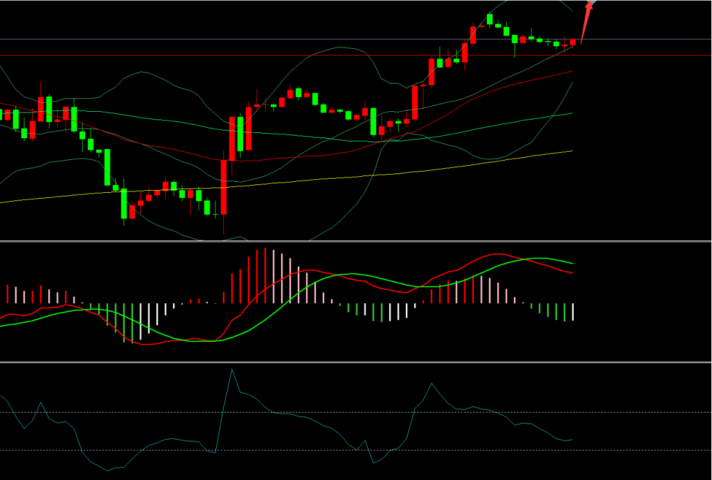
Task: Select the highest spike of the bottom oscillator line
Action: (232, 370)
